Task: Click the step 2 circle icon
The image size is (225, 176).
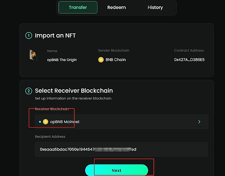Action: pos(28,90)
